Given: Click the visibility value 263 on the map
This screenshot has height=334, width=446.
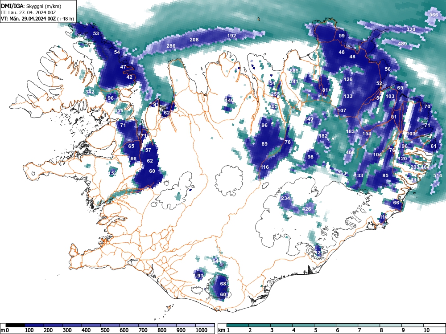Looking at the screenshot, I should click(x=342, y=173).
